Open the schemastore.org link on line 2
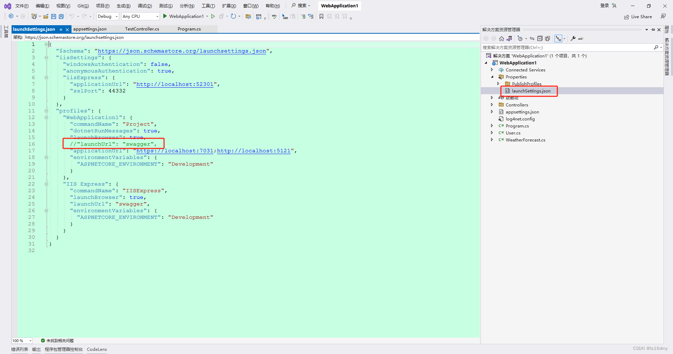The height and width of the screenshot is (354, 673). [182, 51]
